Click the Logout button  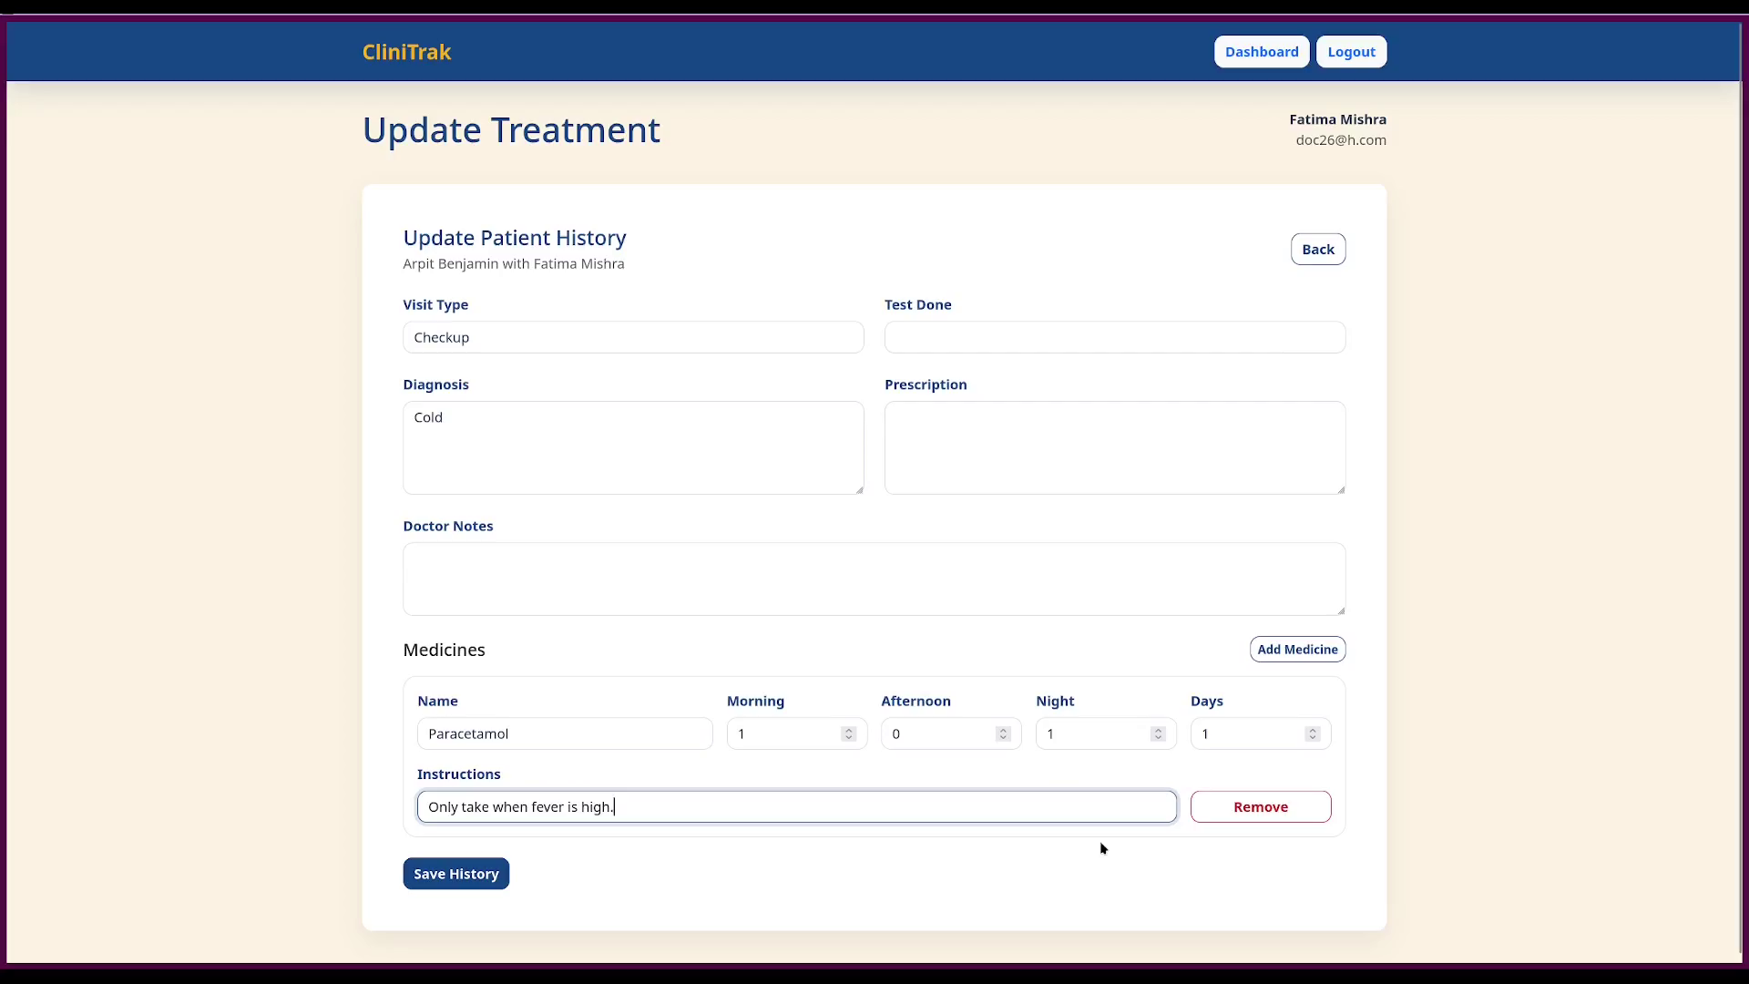1351,52
